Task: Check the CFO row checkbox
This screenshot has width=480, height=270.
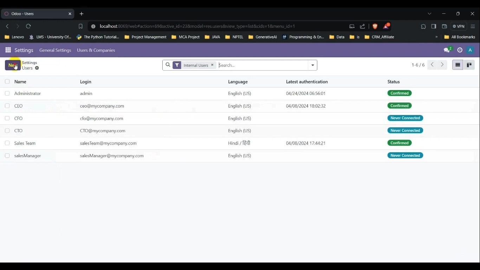Action: pos(7,118)
